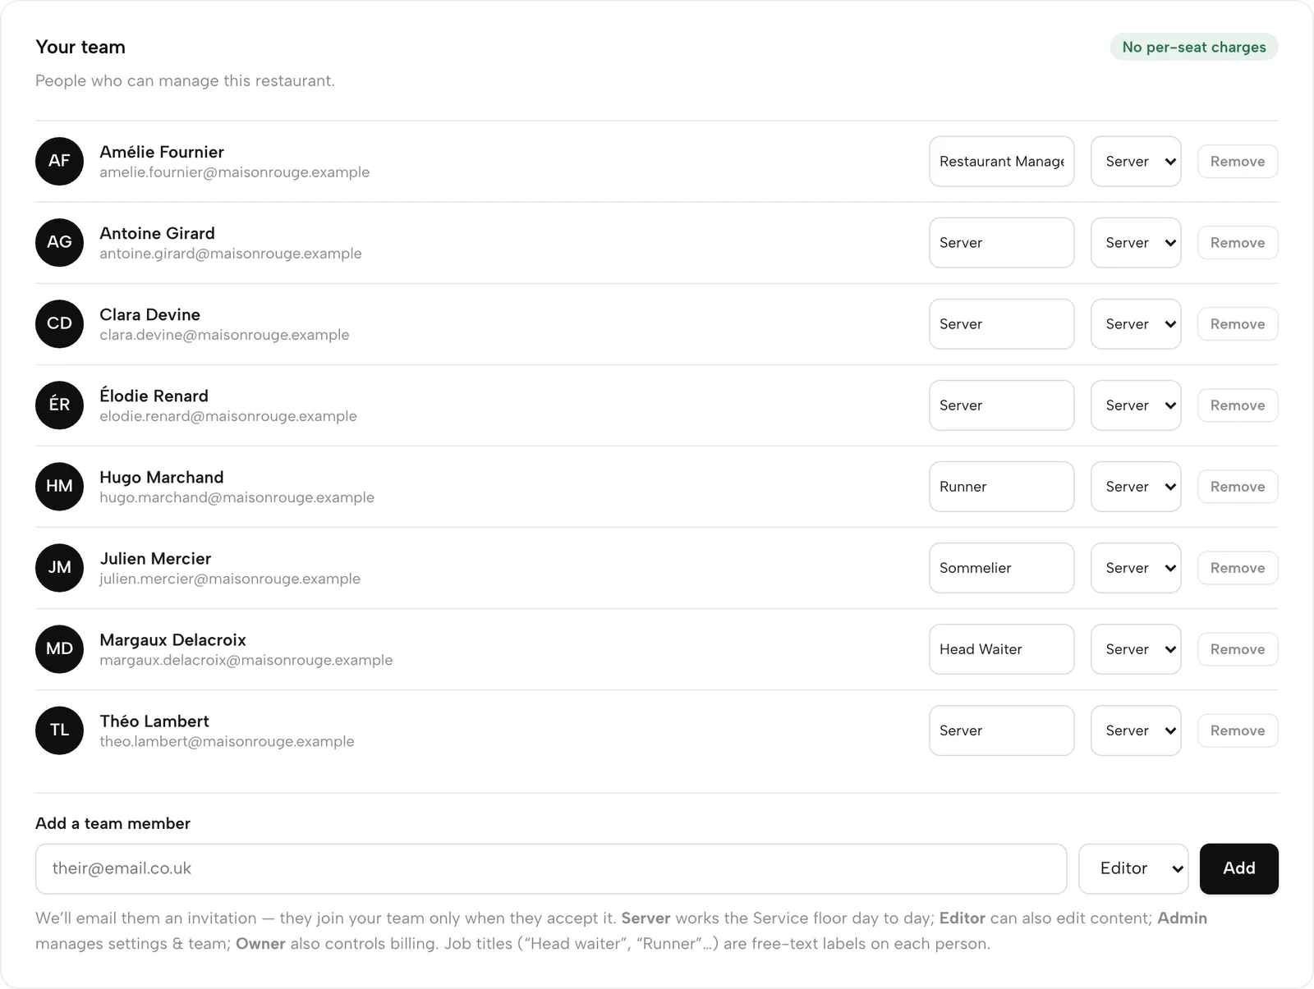Open role dropdown for Margaux Delacroix

tap(1136, 648)
